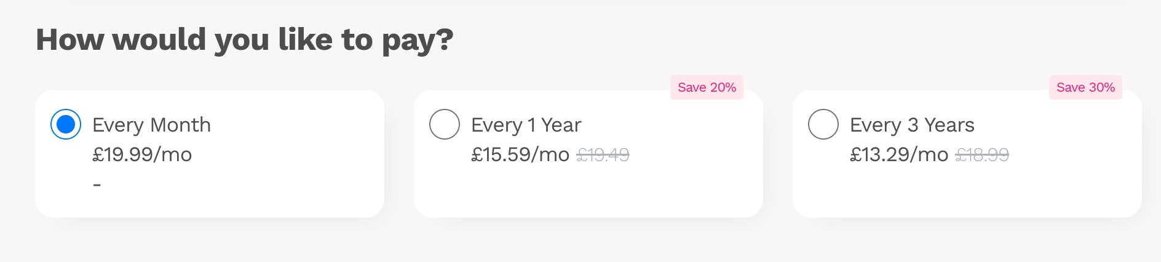Click the "Every 1 Year" label text
Viewport: 1161px width, 262px height.
526,125
